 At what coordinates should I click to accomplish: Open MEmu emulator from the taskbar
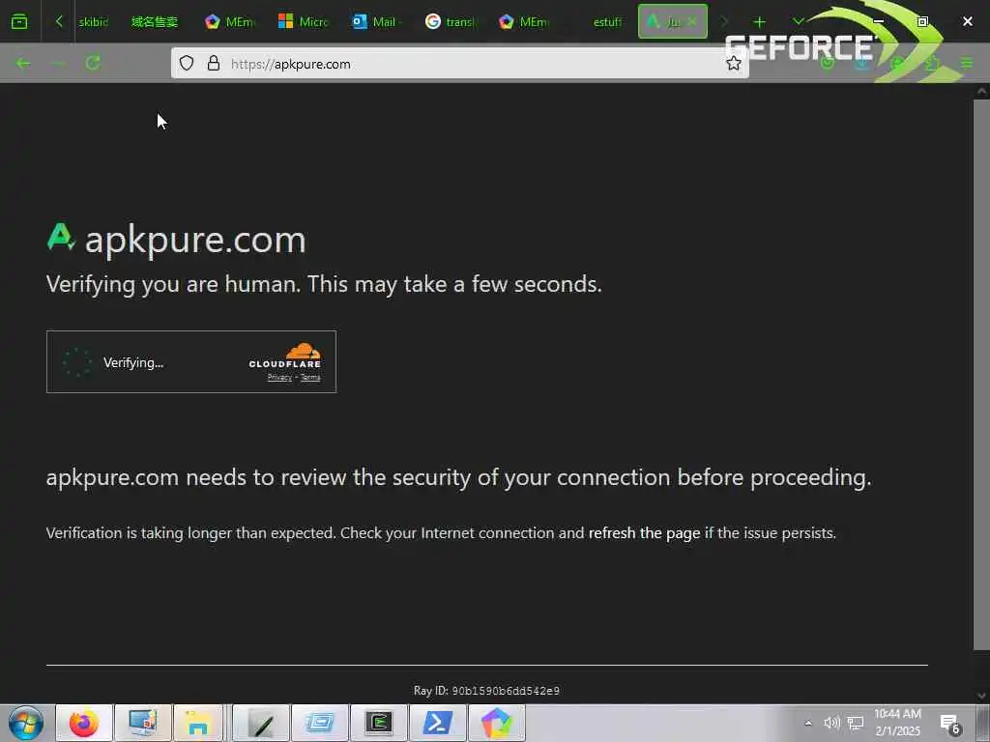[x=496, y=723]
